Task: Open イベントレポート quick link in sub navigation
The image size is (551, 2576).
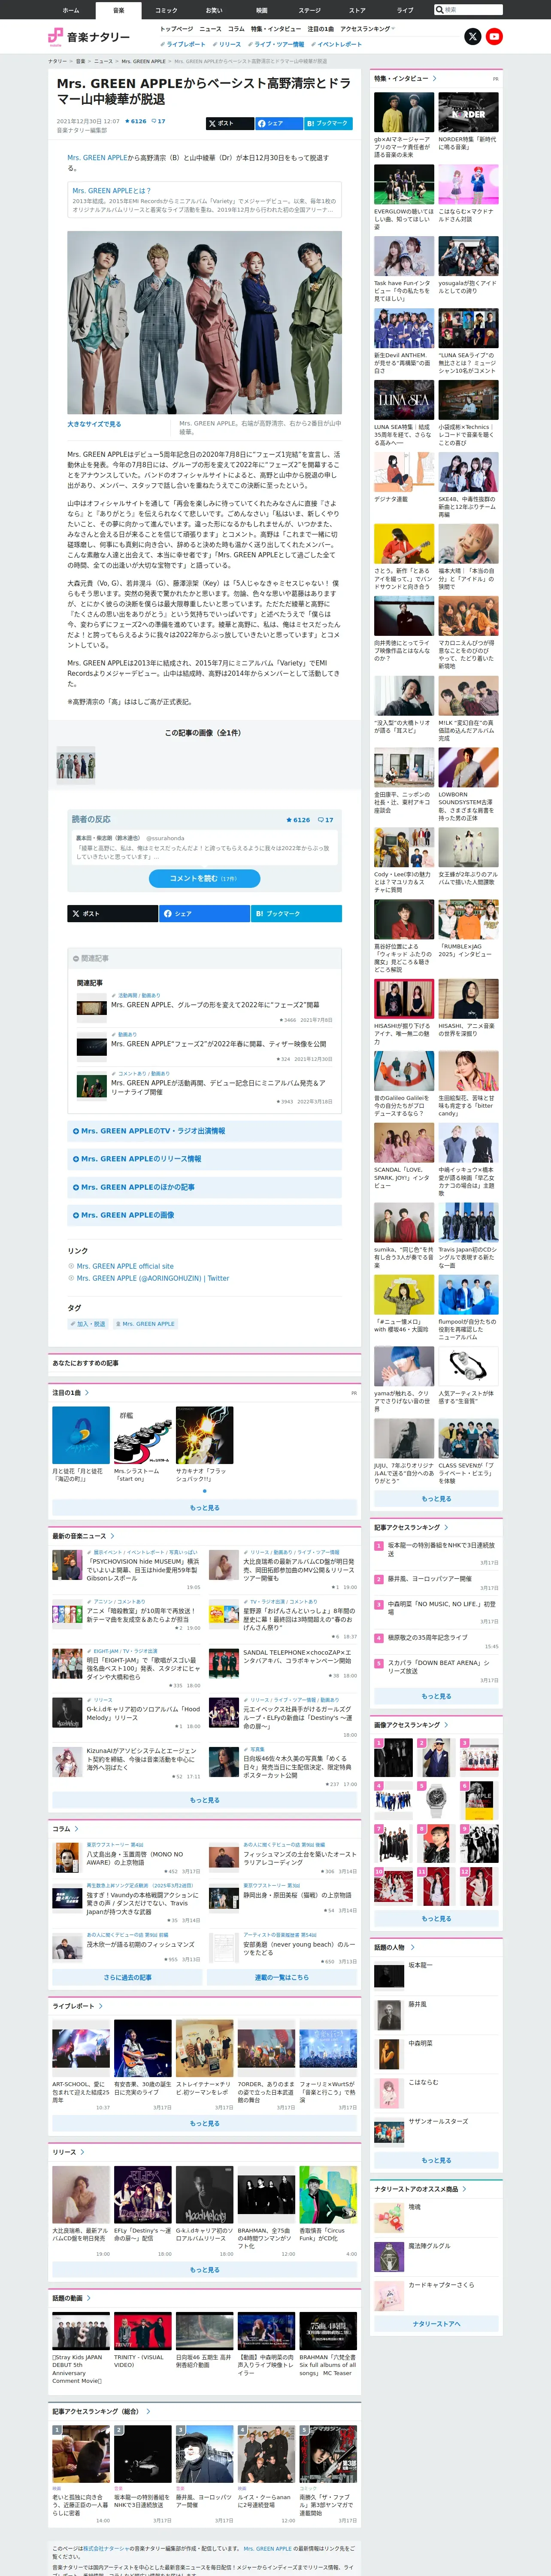Action: (337, 44)
